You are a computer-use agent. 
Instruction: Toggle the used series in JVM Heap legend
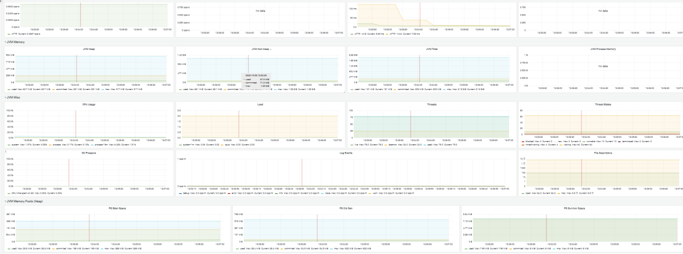[14, 89]
